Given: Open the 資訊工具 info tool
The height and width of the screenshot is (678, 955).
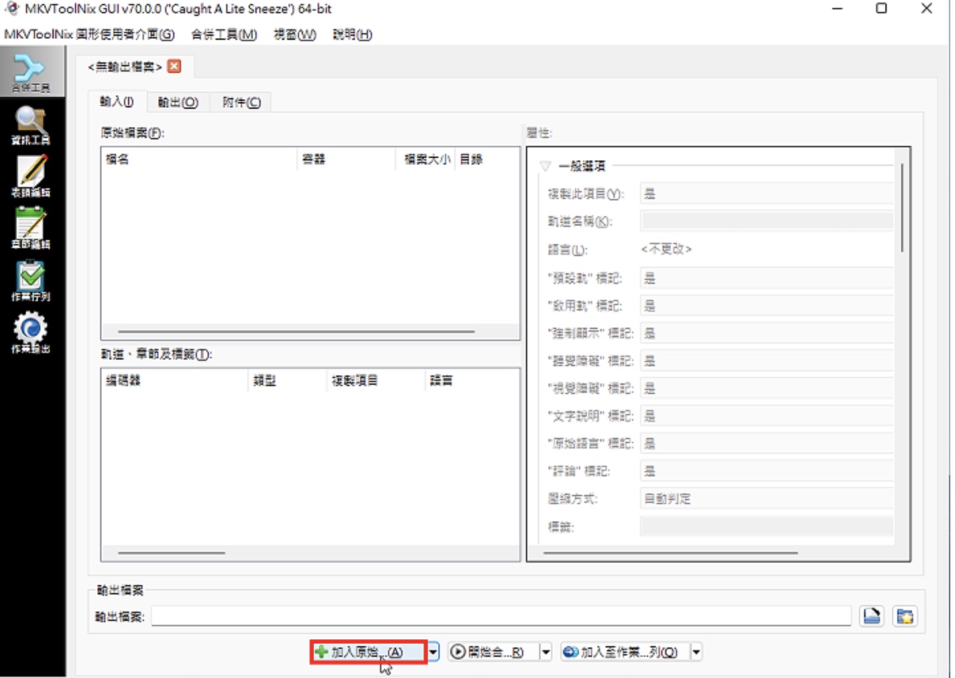Looking at the screenshot, I should (31, 125).
